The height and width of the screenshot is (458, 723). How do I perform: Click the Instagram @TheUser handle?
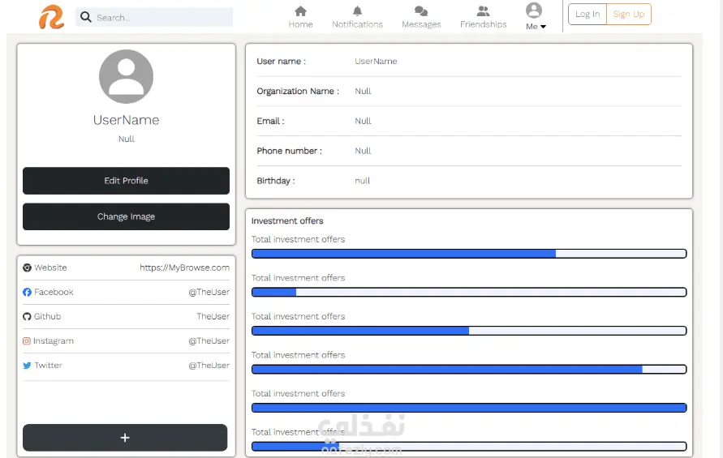coord(209,341)
